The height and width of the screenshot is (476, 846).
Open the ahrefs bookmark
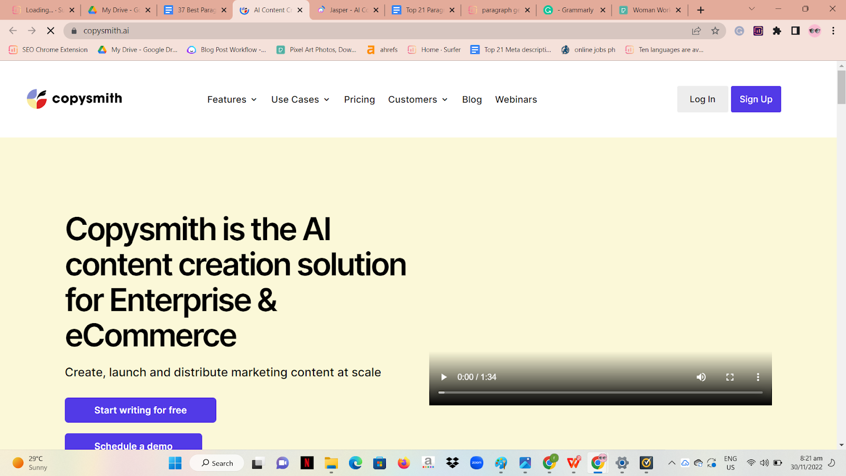click(x=382, y=50)
